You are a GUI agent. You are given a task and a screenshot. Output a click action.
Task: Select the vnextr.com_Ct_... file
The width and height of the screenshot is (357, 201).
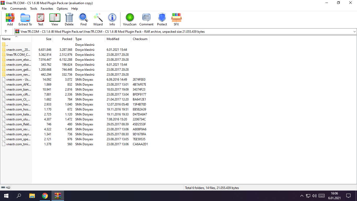tap(16, 99)
